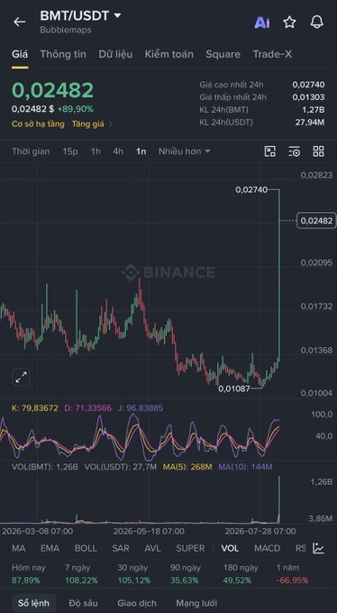
Task: Enable the MA indicator
Action: point(19,548)
